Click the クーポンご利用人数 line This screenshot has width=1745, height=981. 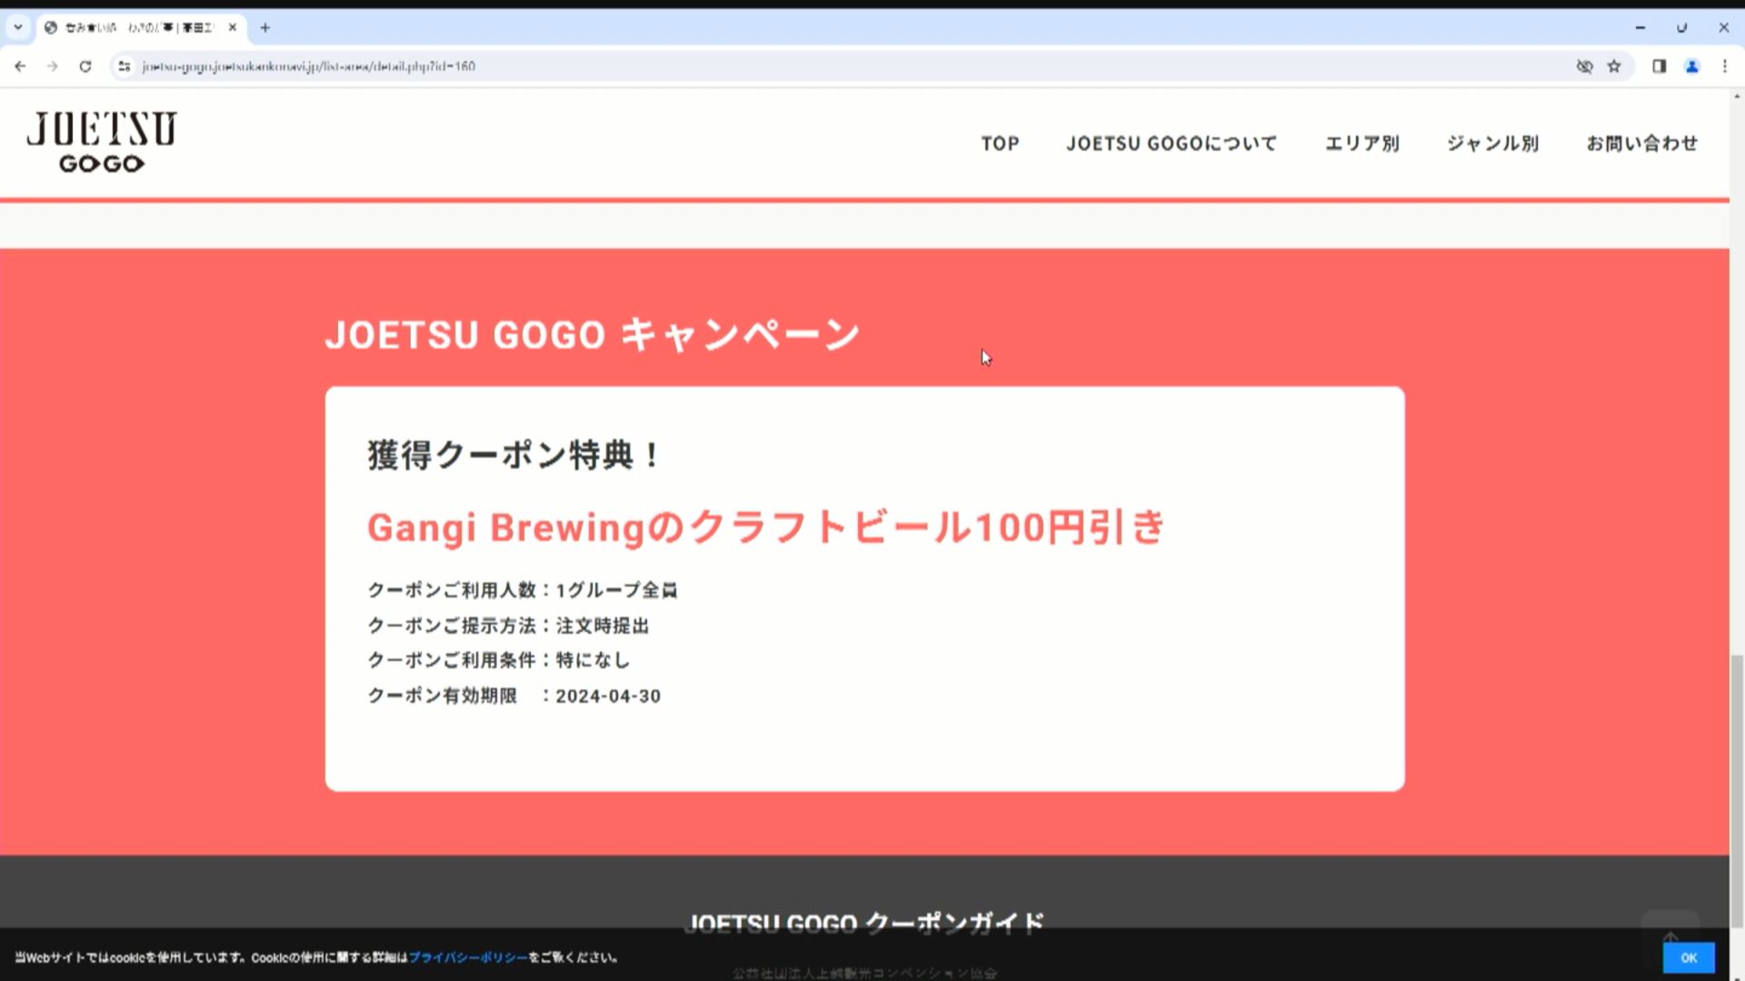523,590
